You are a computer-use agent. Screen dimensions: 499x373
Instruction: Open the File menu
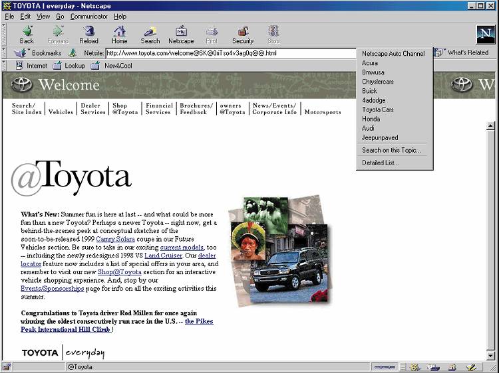(9, 17)
